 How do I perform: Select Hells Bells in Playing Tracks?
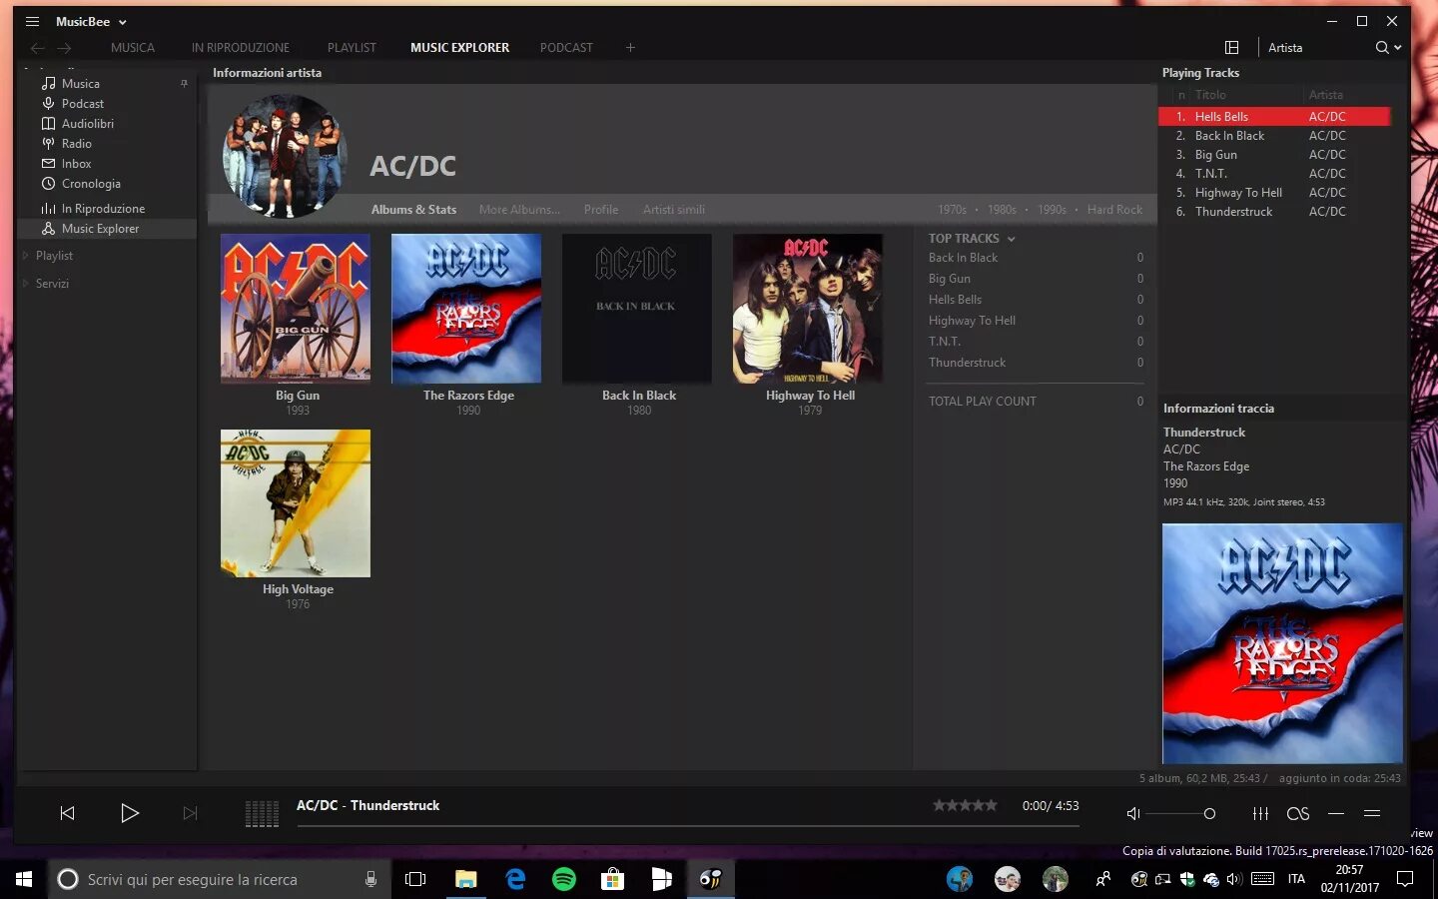(1274, 117)
